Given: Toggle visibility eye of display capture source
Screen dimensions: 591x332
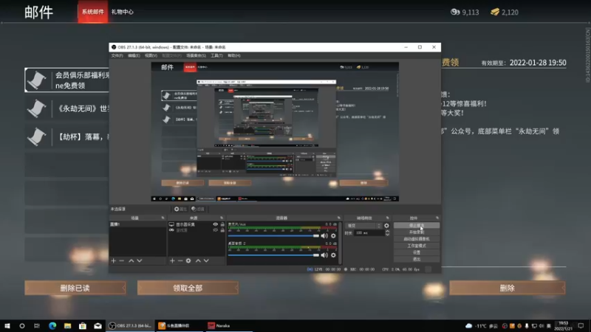Looking at the screenshot, I should 215,224.
